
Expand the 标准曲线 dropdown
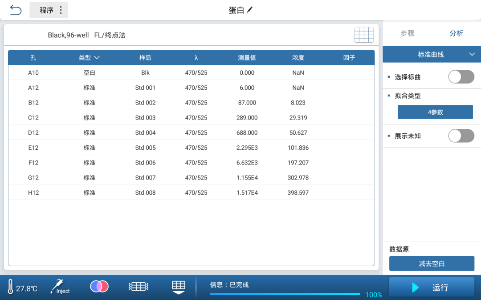click(x=432, y=55)
